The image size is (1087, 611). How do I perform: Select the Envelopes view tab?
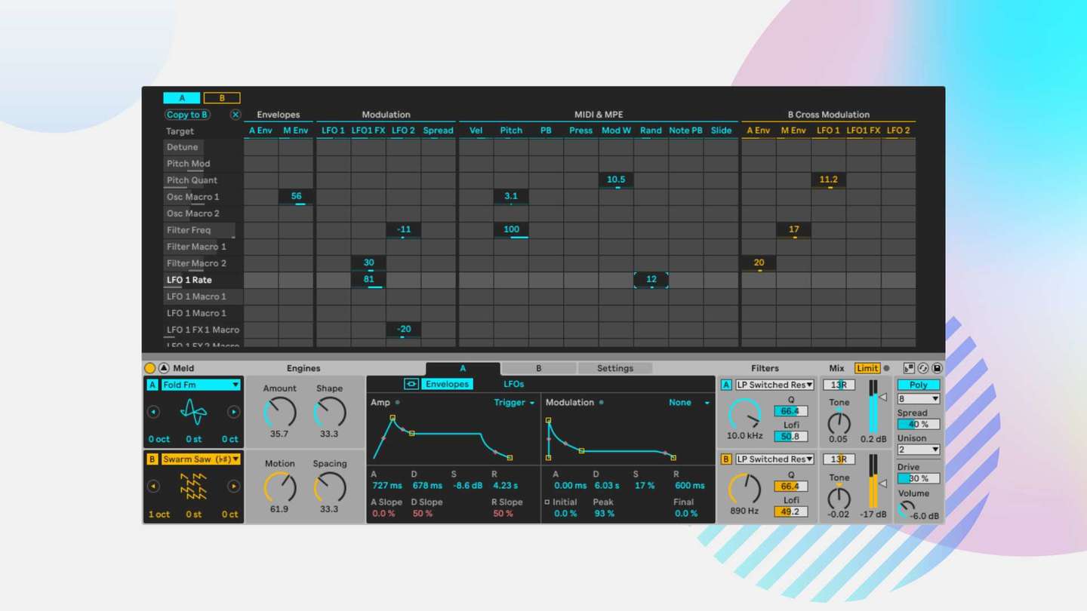447,384
